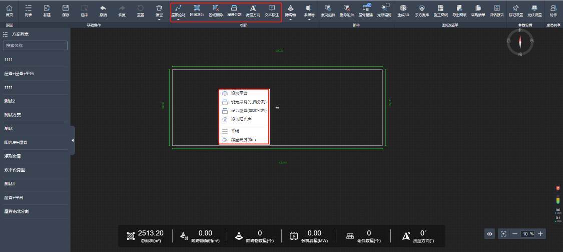The image size is (563, 252).
Task: Click the 10 % zoom value field
Action: click(x=527, y=233)
